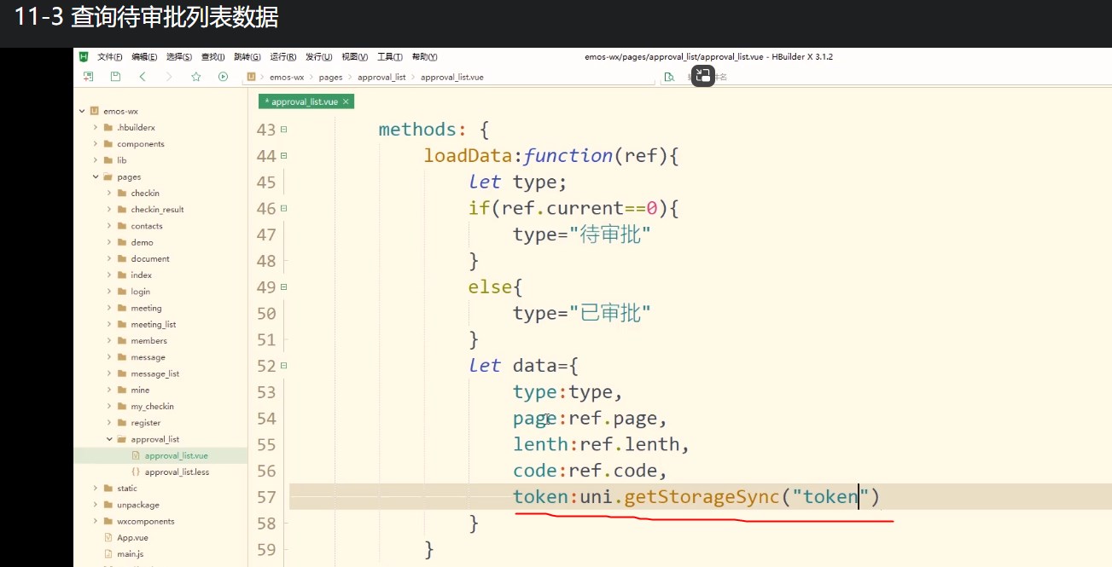This screenshot has height=567, width=1112.
Task: Expand the unpackage folder chevron
Action: [x=96, y=505]
